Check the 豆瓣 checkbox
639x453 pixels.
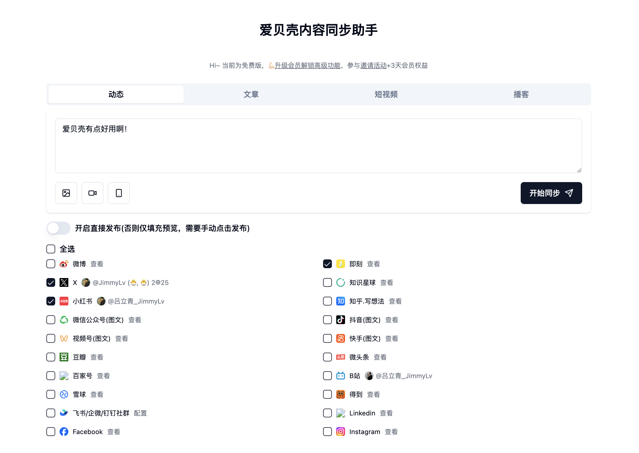click(51, 358)
